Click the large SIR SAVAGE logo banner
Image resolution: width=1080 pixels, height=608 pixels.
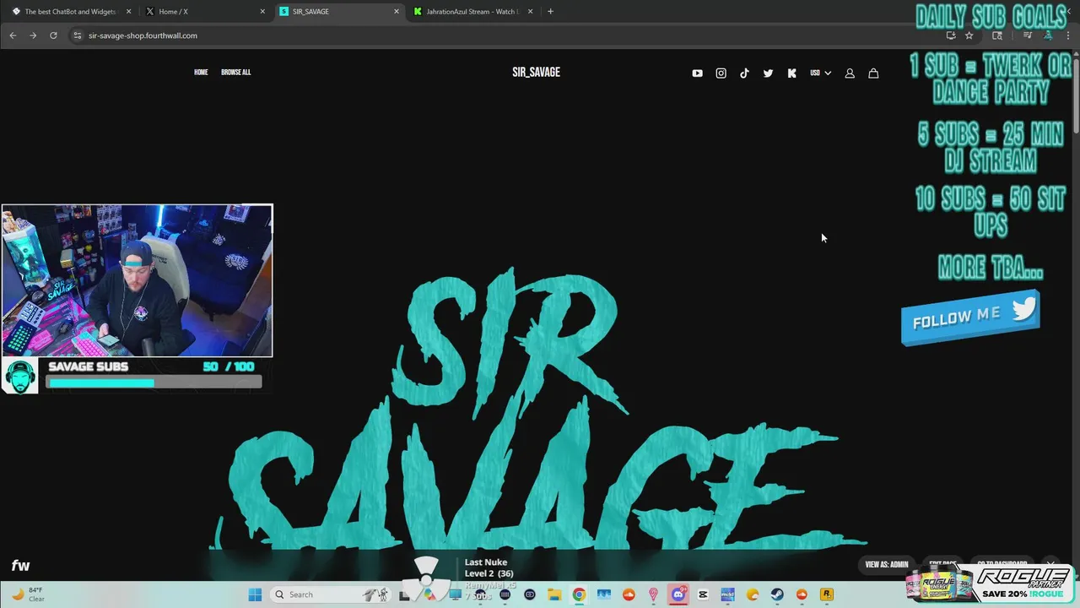point(540,410)
